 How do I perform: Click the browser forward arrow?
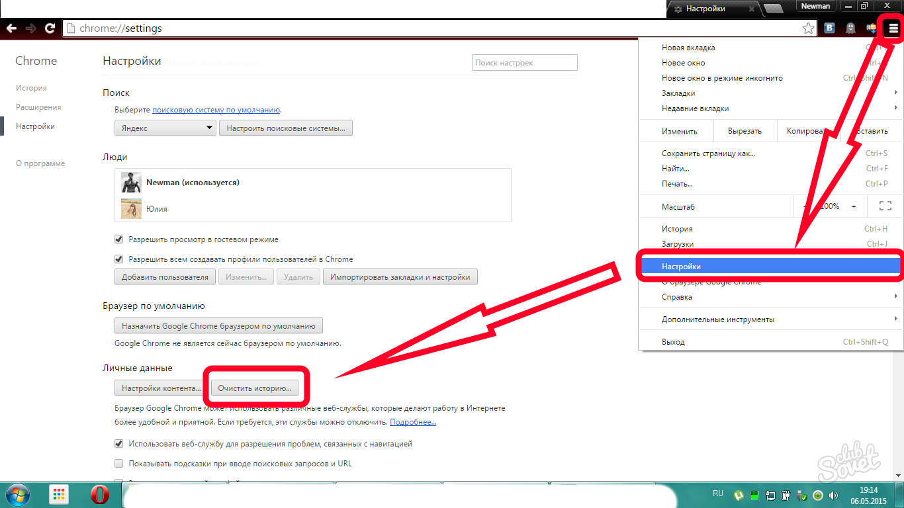tap(30, 28)
